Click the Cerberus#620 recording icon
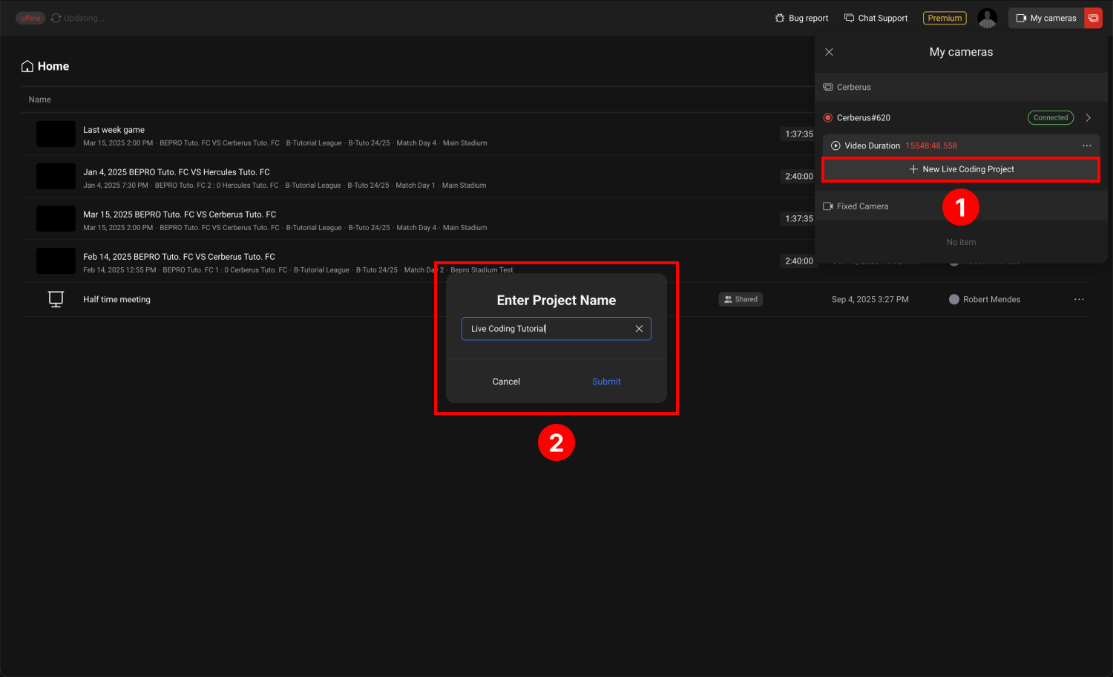The width and height of the screenshot is (1113, 677). (828, 117)
